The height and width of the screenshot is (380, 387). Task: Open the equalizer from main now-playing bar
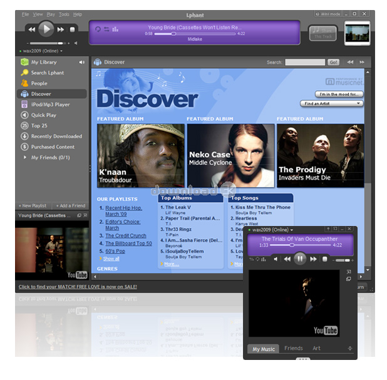(115, 29)
